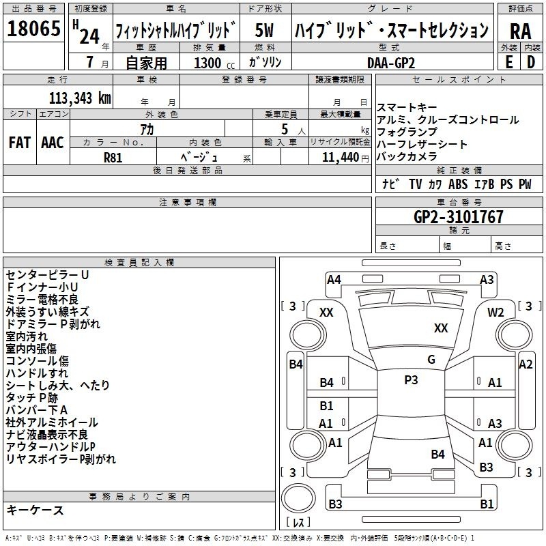Image resolution: width=546 pixels, height=546 pixels.
Task: Click the color number R81 field
Action: click(113, 156)
